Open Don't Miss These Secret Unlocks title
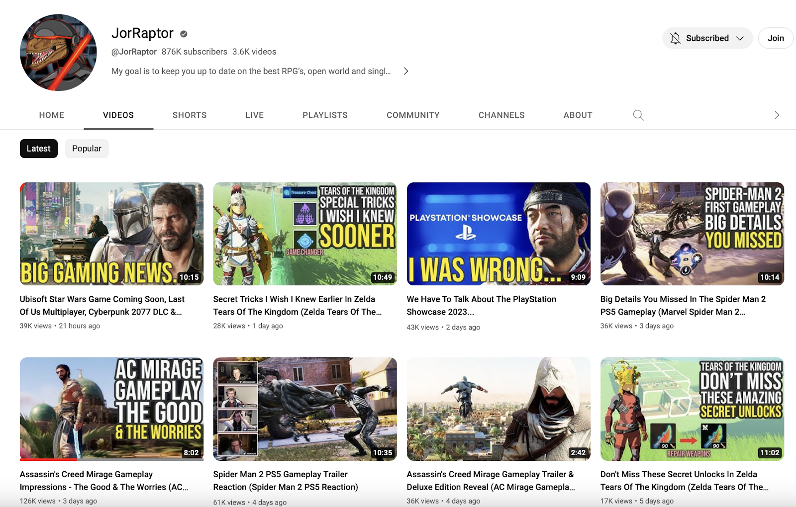The image size is (796, 507). coord(685,481)
